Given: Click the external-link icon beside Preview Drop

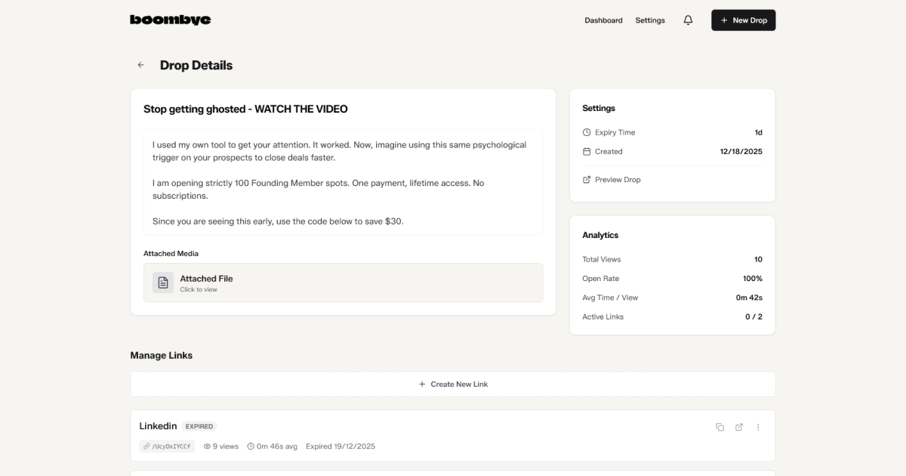Looking at the screenshot, I should point(586,179).
